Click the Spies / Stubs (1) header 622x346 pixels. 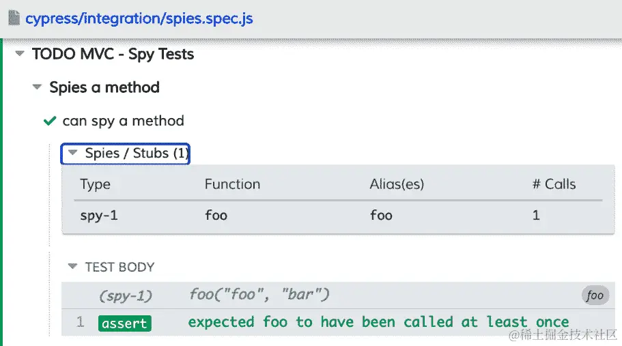coord(136,154)
